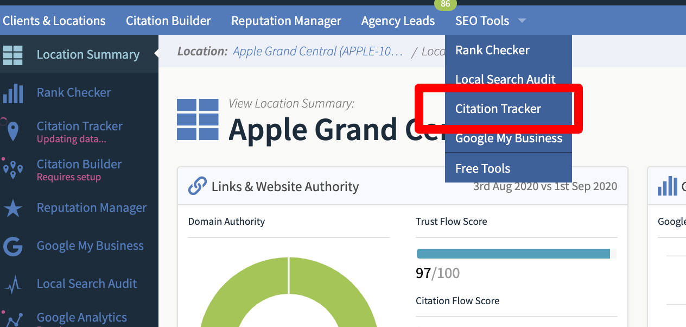The image size is (686, 327).
Task: Open Google My Business from the sidebar
Action: click(x=90, y=246)
